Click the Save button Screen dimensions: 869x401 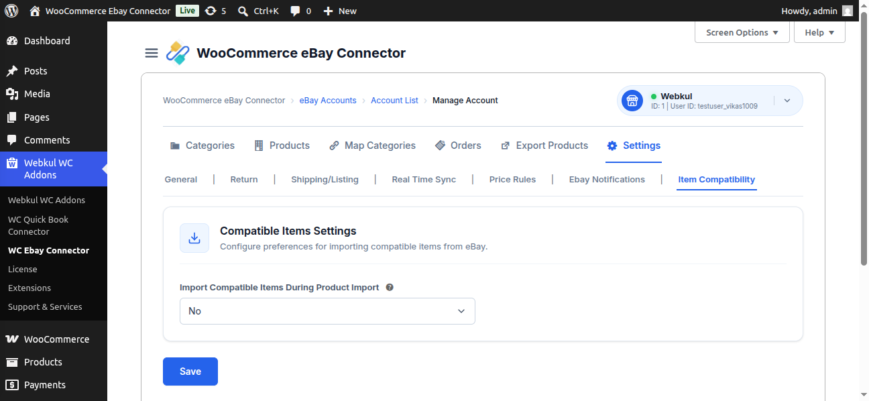coord(190,371)
